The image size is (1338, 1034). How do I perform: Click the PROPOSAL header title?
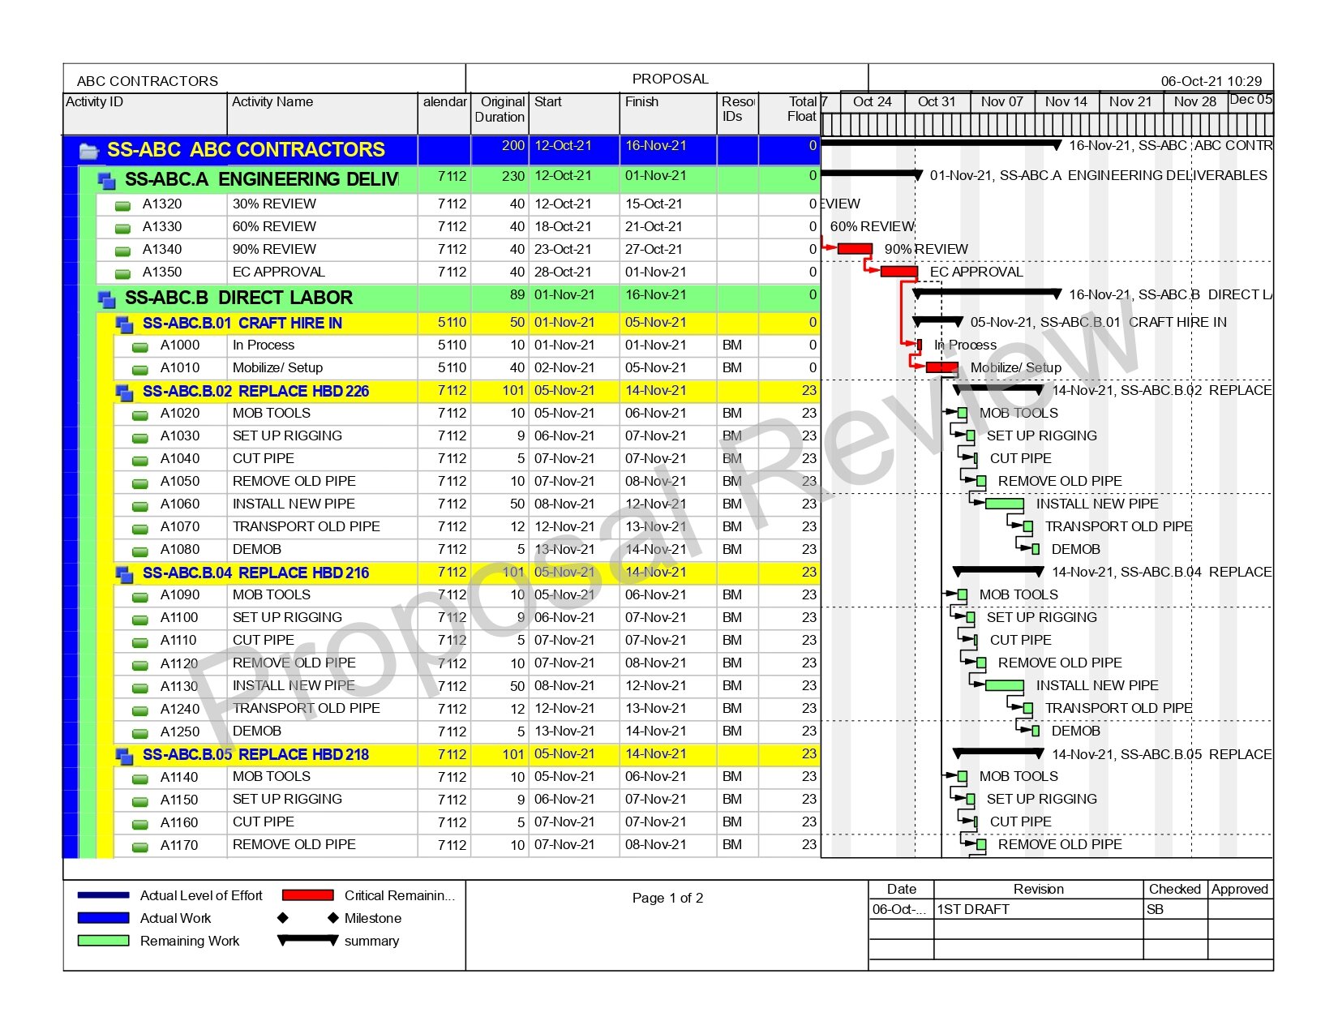671,79
